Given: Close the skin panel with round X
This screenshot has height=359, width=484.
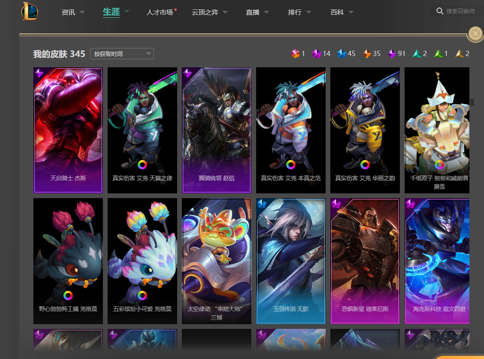Looking at the screenshot, I should [476, 33].
